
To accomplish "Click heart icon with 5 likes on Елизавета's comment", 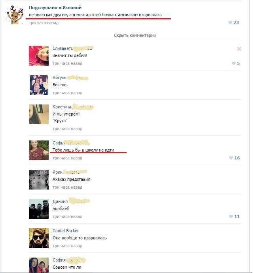I will [x=234, y=63].
